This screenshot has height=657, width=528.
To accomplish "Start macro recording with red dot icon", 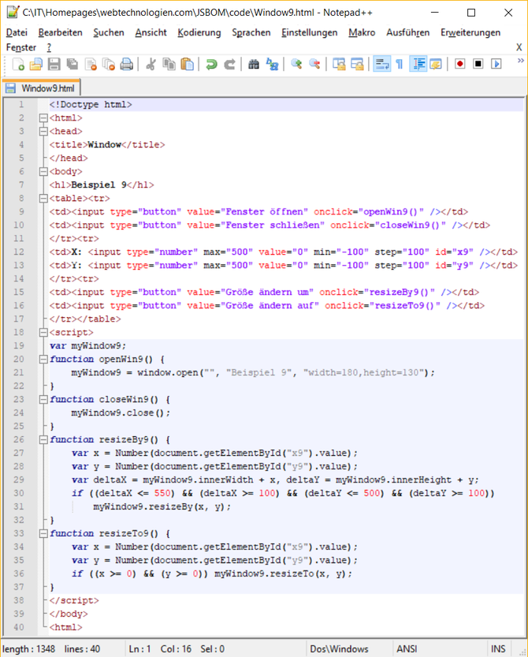I will point(459,64).
